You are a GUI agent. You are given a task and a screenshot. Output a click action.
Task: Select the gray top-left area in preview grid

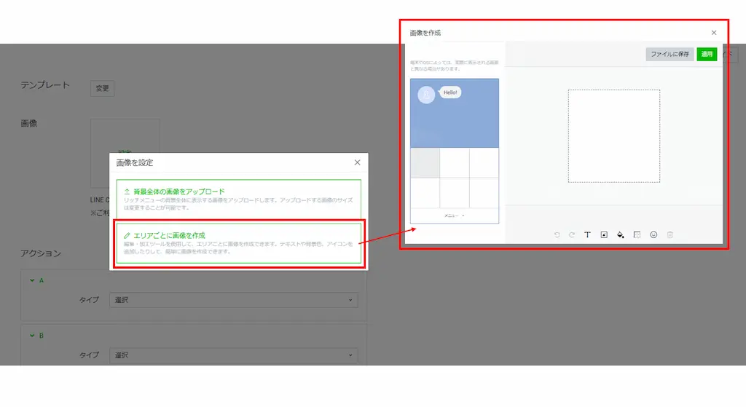coord(425,162)
